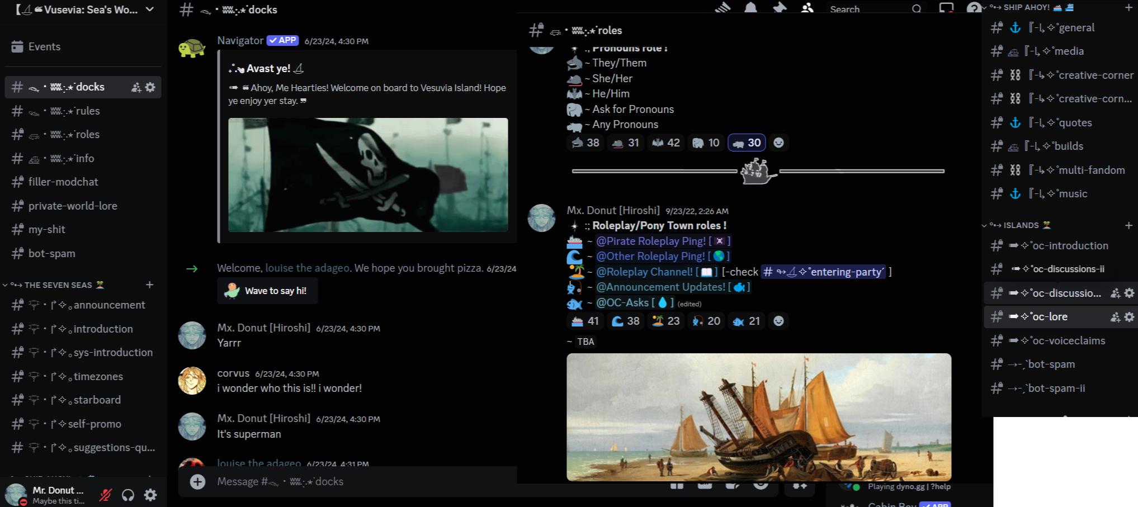The height and width of the screenshot is (507, 1138).
Task: Add channel to SHIP AHOY category
Action: 1128,8
